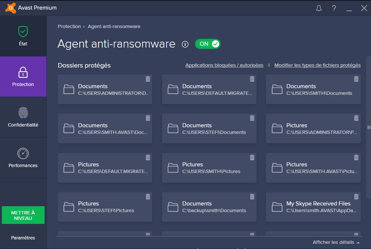Delete C:\USERS\SMITH\Documents using its trash icon

point(356,79)
